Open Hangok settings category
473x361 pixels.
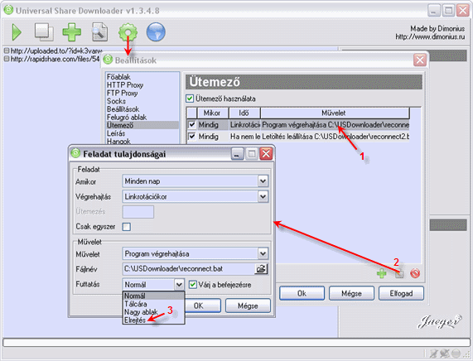tap(118, 141)
